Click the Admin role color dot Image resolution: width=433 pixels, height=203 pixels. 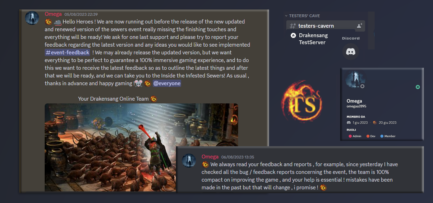[x=350, y=136]
